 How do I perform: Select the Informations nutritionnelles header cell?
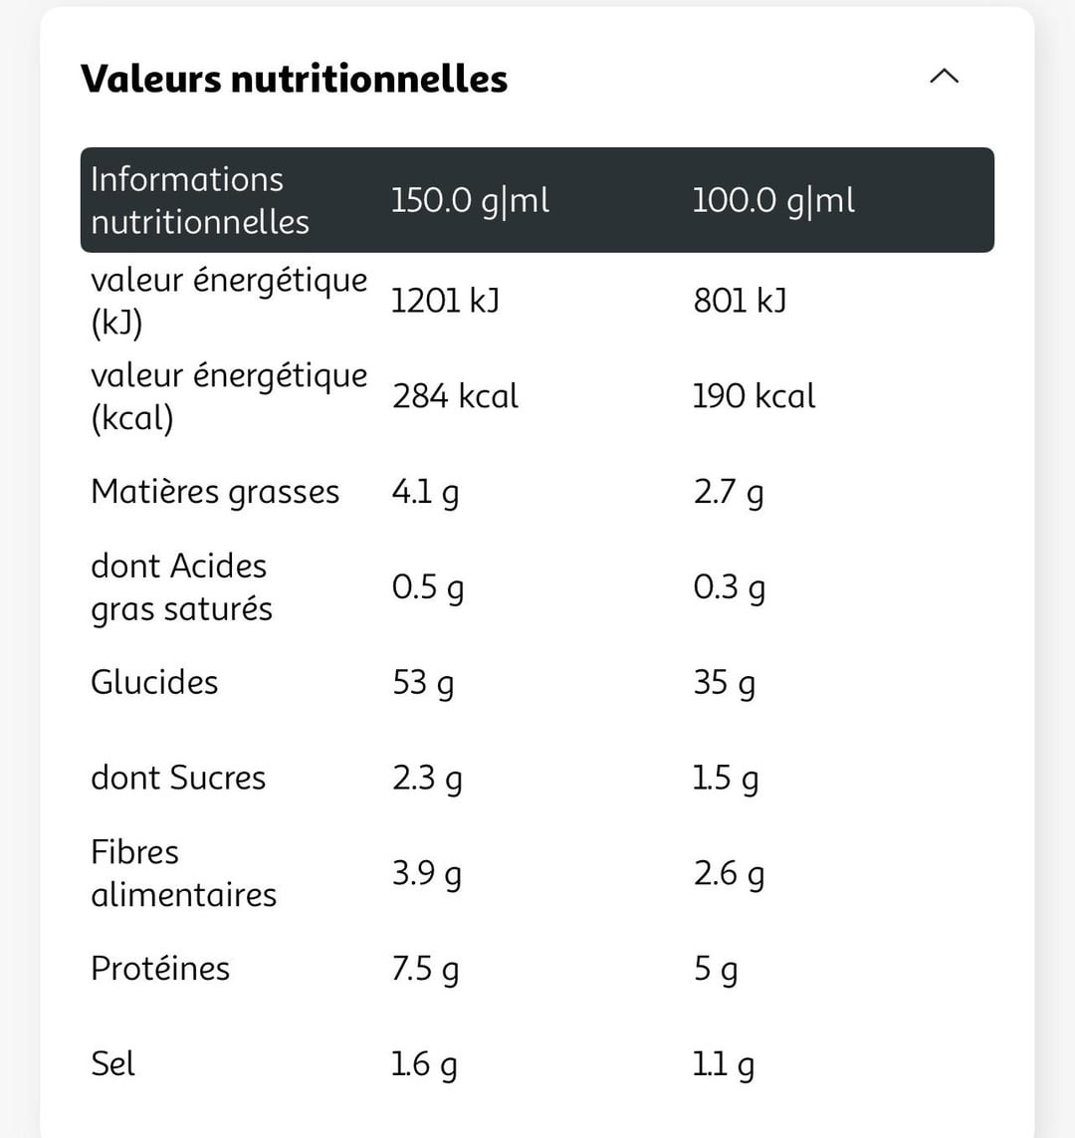pyautogui.click(x=199, y=200)
